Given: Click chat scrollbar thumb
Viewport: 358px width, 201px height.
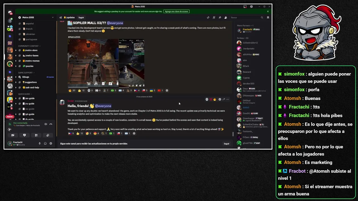Looking at the screenshot, I should click(x=233, y=134).
